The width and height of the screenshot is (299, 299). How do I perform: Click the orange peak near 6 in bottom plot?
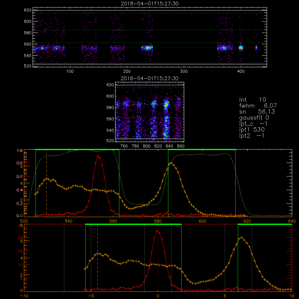(242, 238)
